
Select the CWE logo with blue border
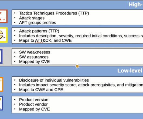[x=1, y=57]
